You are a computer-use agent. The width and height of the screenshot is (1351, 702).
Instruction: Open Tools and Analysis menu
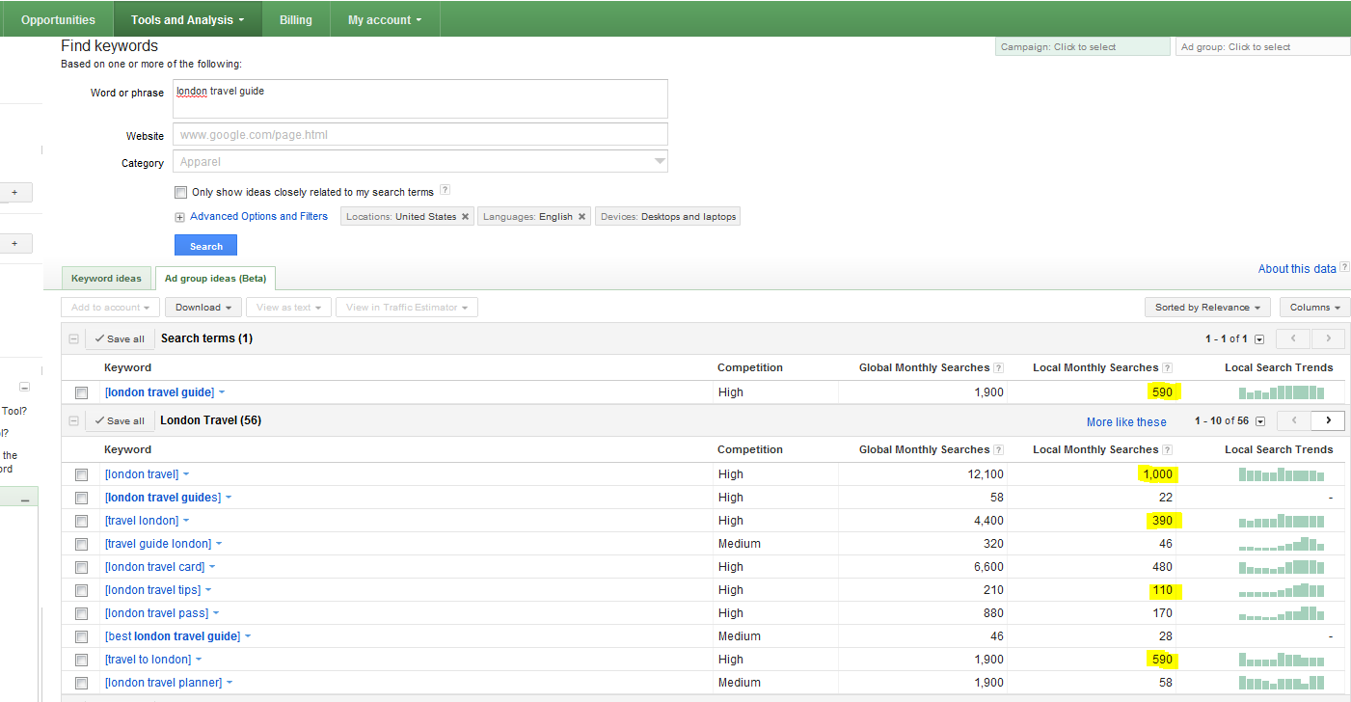(188, 19)
